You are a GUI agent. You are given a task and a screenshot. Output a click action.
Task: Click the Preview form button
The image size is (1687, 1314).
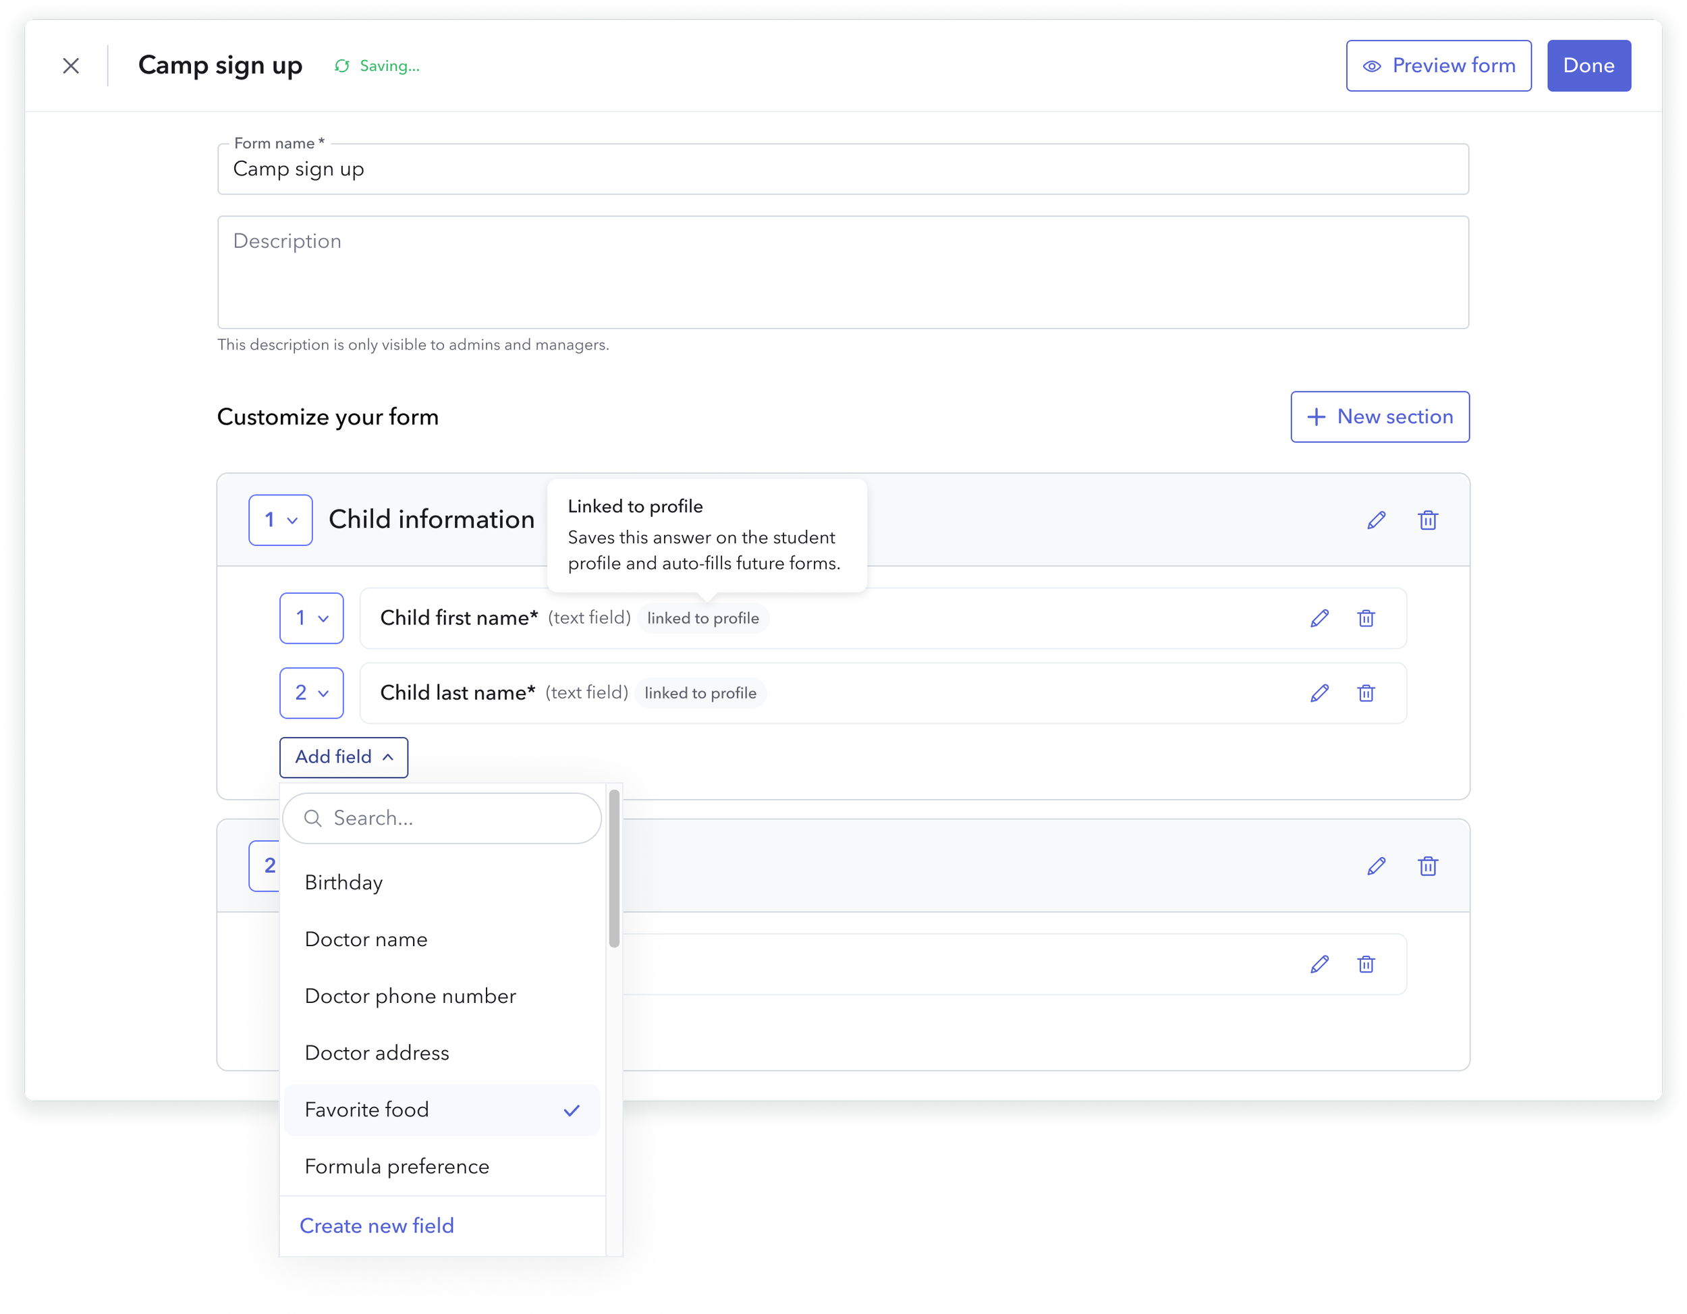pyautogui.click(x=1438, y=65)
